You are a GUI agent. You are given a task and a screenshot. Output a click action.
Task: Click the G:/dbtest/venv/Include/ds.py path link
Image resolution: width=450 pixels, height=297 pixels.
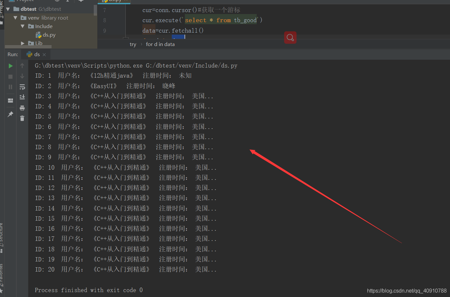192,66
